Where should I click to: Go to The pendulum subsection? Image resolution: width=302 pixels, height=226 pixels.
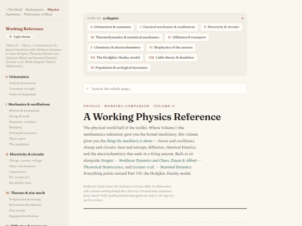tap(19, 145)
